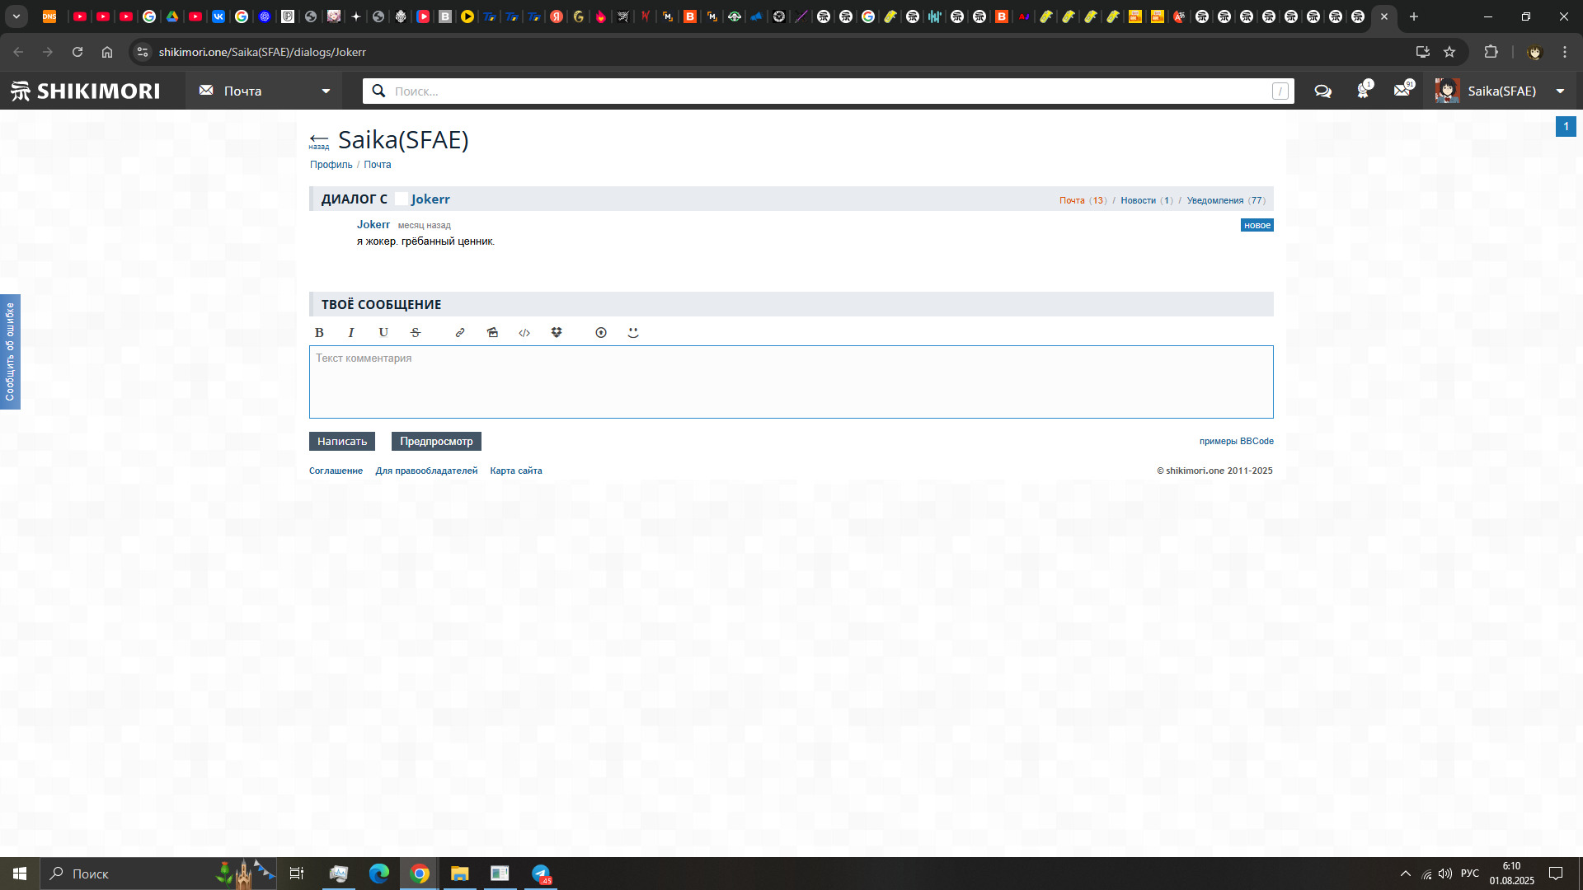Toggle strikethrough formatting
The width and height of the screenshot is (1583, 890).
416,333
